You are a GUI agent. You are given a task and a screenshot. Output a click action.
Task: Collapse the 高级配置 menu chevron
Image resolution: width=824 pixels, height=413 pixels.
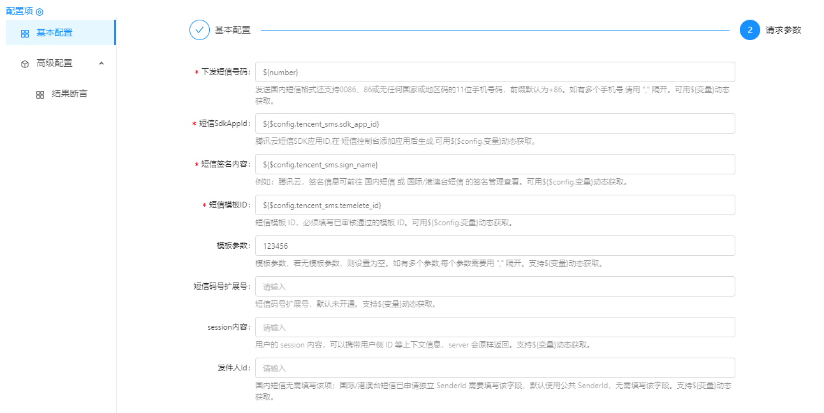tap(101, 63)
